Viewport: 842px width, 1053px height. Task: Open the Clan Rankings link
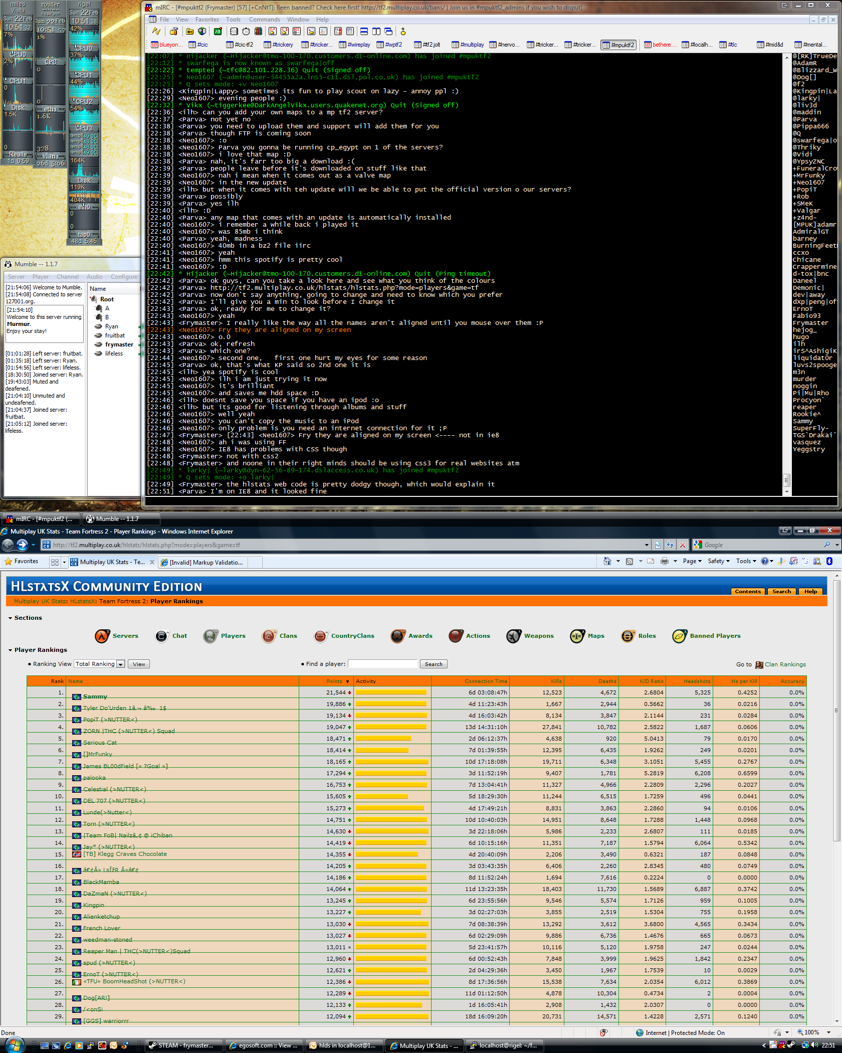(785, 664)
